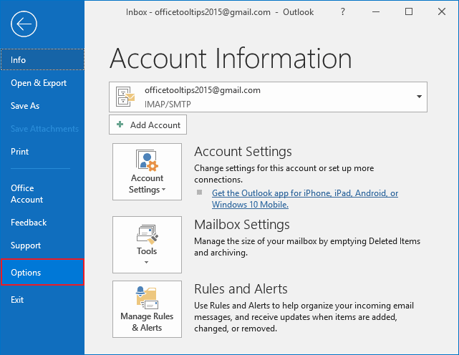Expand the account selector dropdown arrow
The width and height of the screenshot is (459, 355).
[x=417, y=97]
